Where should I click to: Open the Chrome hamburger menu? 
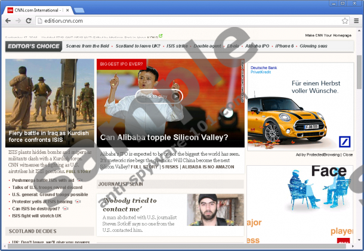click(356, 21)
